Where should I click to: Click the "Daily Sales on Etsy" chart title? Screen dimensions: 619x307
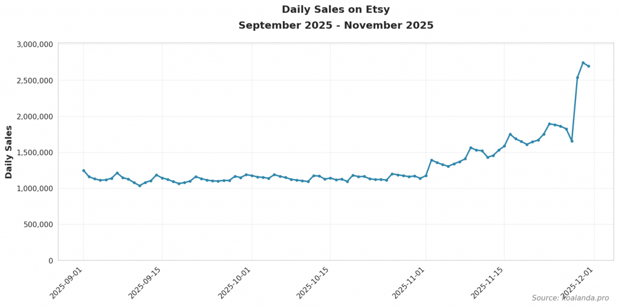click(x=335, y=10)
